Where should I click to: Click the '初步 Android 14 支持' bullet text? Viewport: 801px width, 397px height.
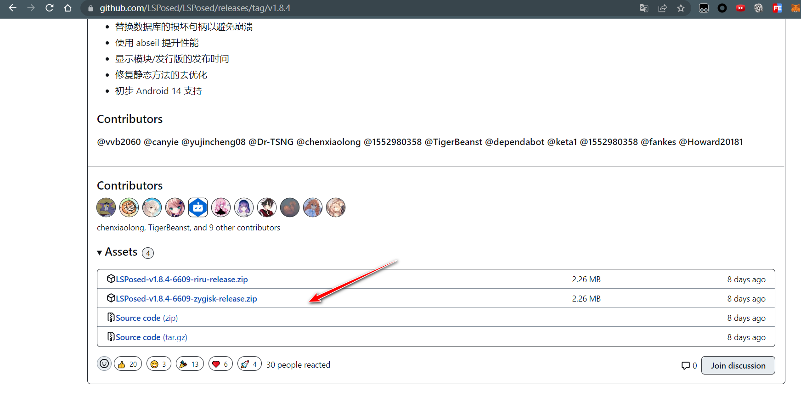(159, 91)
